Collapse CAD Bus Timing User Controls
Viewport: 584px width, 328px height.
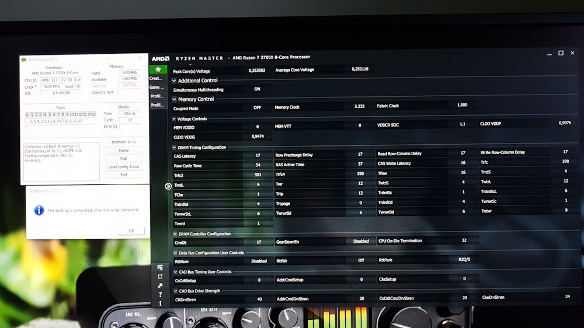click(175, 272)
